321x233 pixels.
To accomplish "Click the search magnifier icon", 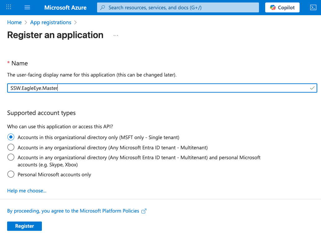I will click(x=103, y=7).
